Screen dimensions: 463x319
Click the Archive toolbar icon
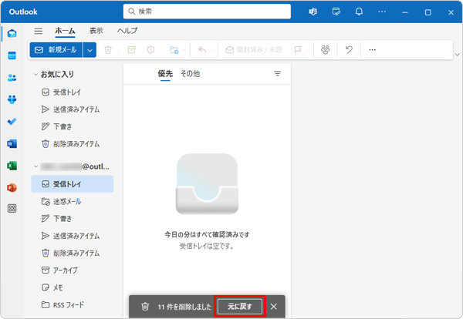pyautogui.click(x=131, y=50)
